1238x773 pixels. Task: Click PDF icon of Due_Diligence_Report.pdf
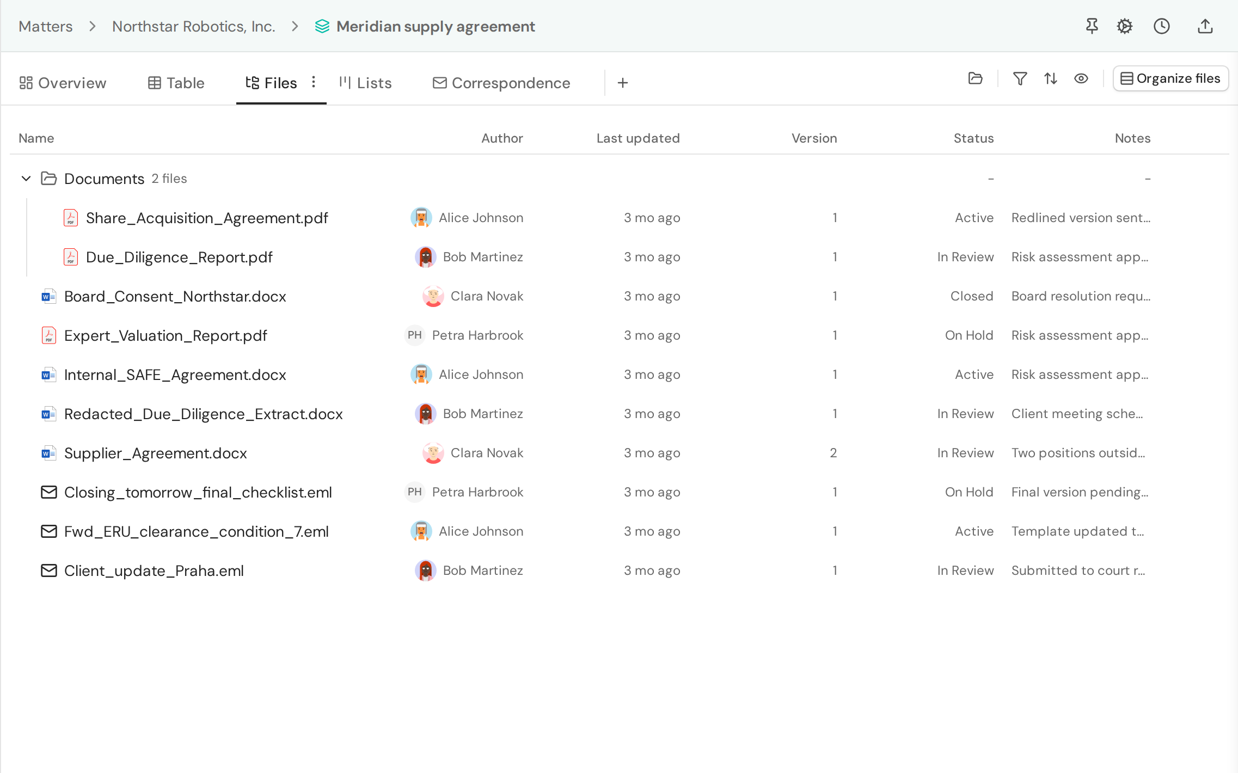(71, 257)
